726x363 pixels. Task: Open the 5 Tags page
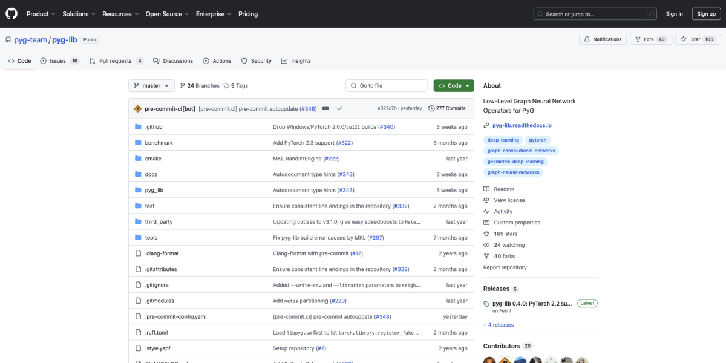[x=236, y=86]
